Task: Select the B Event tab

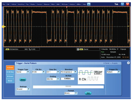Action: pyautogui.click(x=10, y=76)
